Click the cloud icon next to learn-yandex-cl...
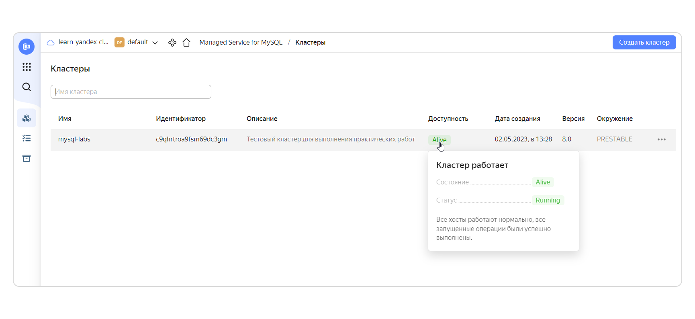 coord(51,43)
